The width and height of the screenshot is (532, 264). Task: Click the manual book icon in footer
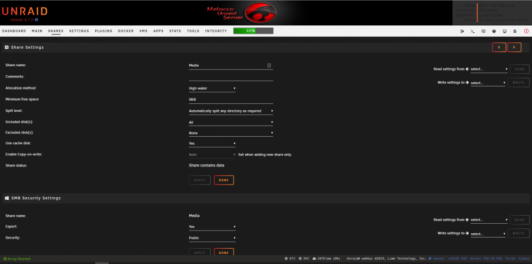430,259
